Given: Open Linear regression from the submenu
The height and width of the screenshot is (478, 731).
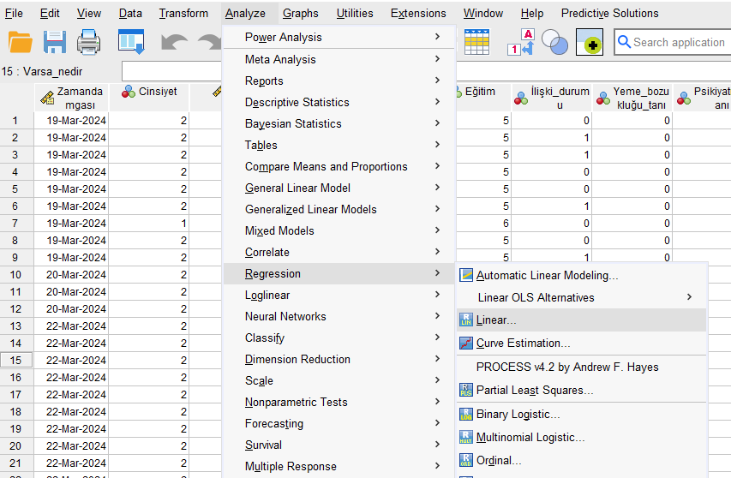Looking at the screenshot, I should tap(496, 320).
